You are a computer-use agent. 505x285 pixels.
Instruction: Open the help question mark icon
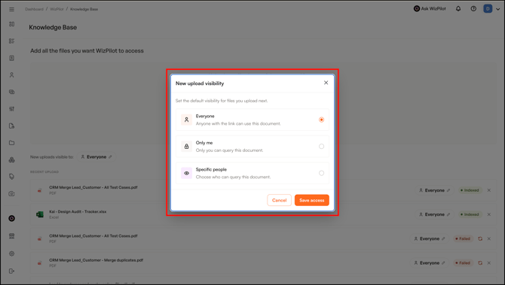tap(473, 9)
